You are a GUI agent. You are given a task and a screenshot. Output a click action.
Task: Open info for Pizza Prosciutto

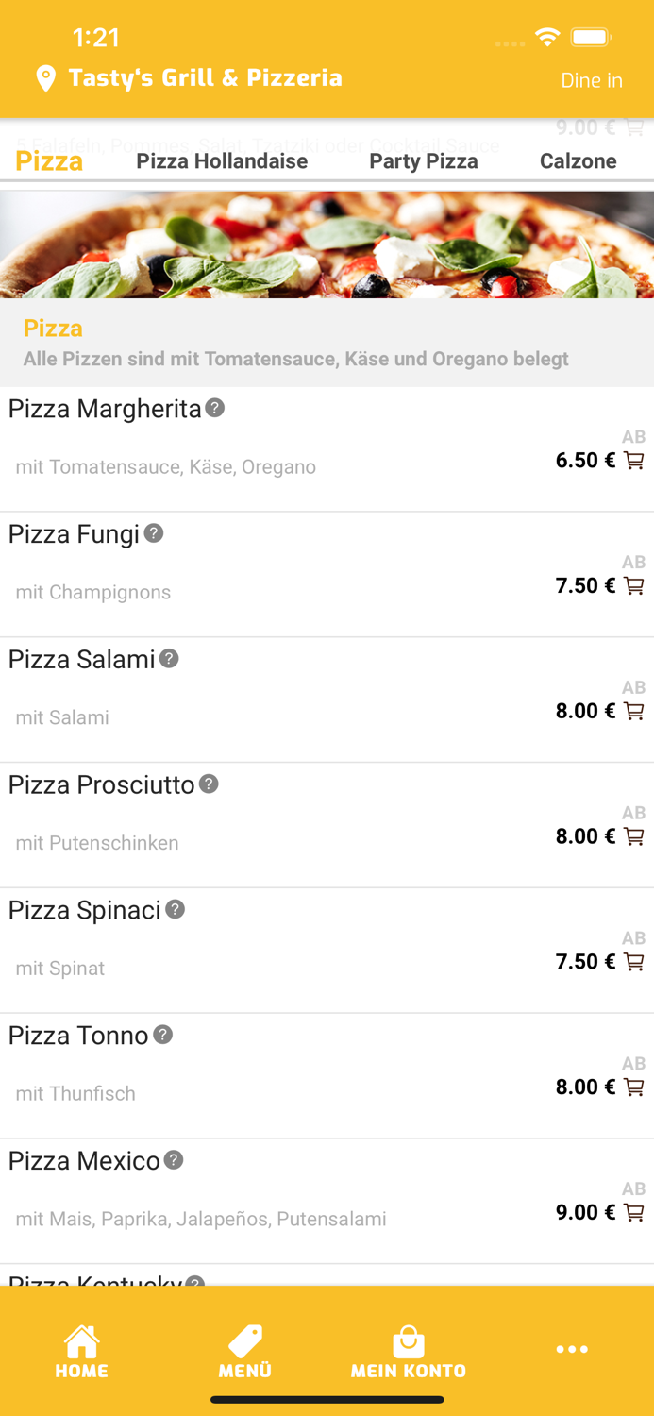pos(210,784)
